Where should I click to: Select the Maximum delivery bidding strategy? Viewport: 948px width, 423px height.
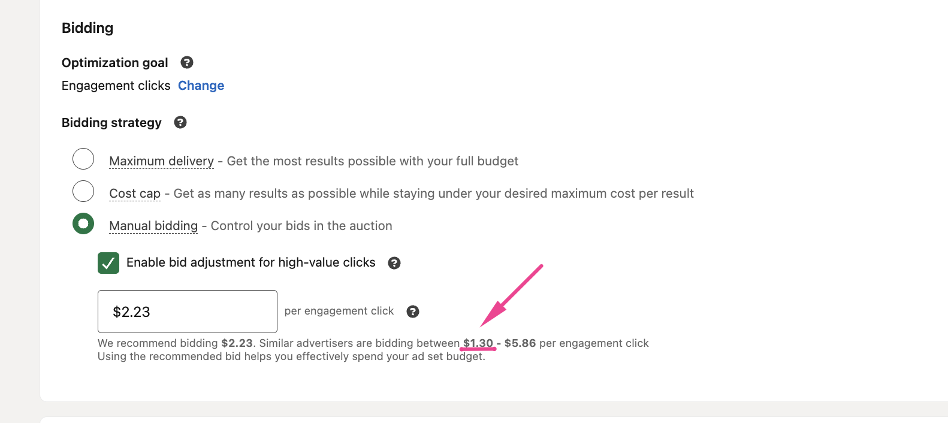(83, 159)
